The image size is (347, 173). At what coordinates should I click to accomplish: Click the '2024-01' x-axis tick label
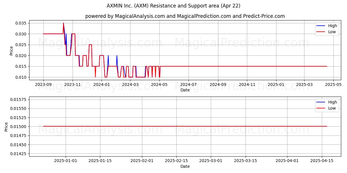[101, 85]
